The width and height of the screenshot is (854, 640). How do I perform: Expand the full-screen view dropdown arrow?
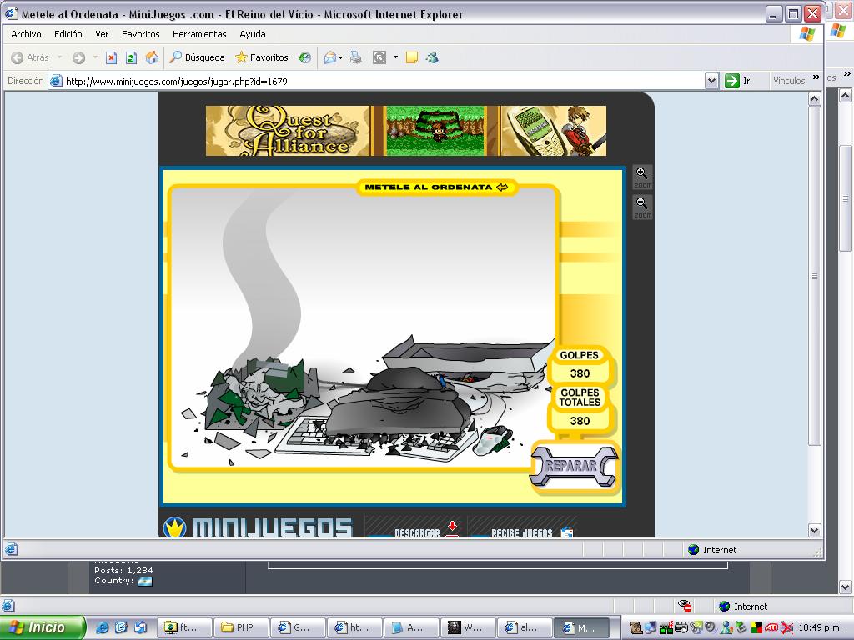[x=395, y=57]
